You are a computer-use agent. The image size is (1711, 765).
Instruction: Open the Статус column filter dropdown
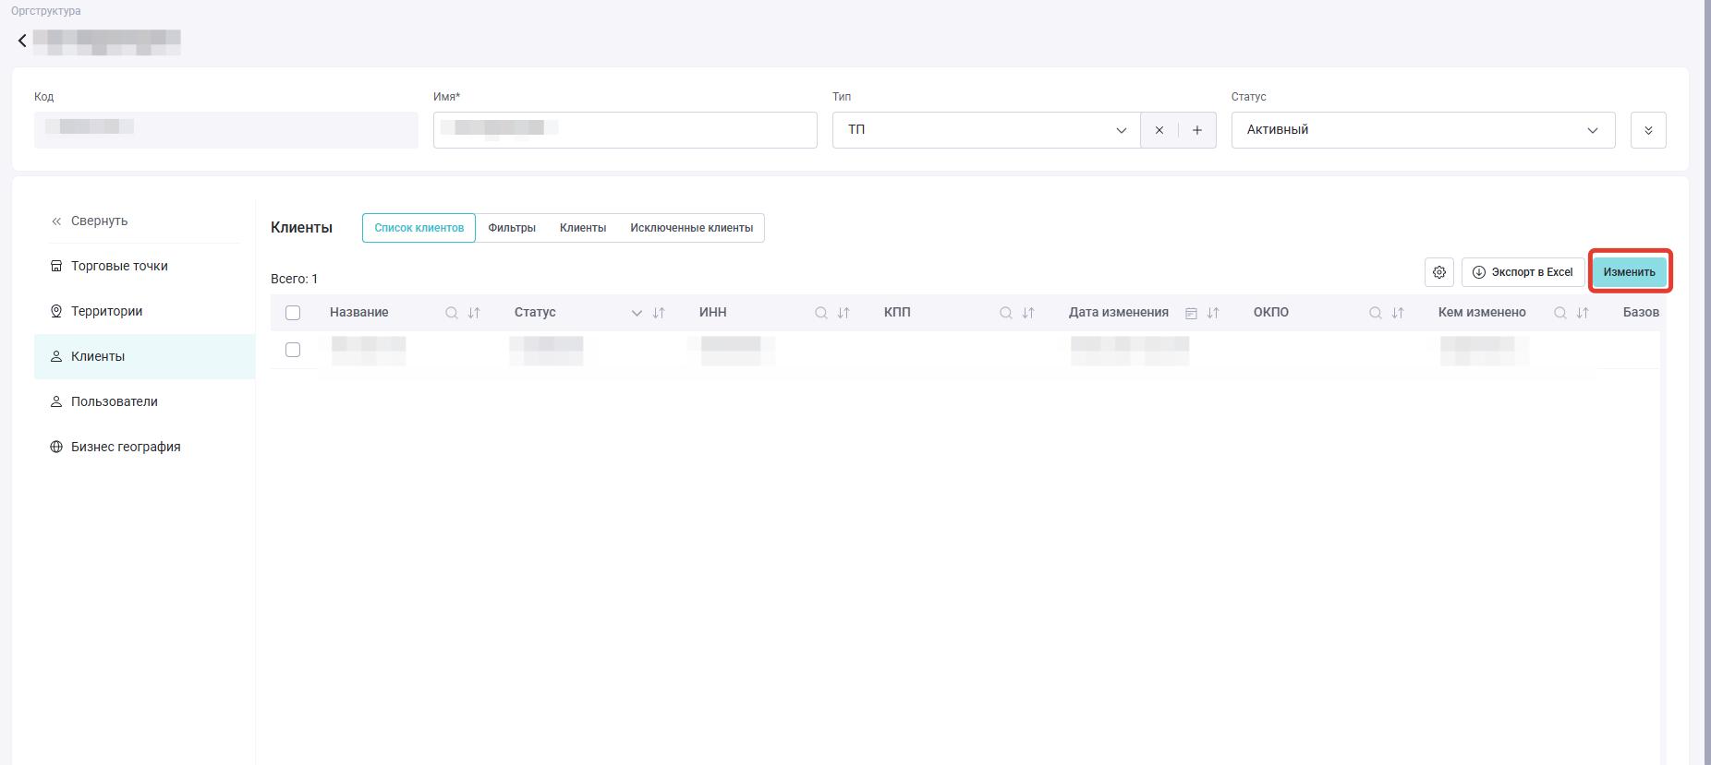[637, 313]
